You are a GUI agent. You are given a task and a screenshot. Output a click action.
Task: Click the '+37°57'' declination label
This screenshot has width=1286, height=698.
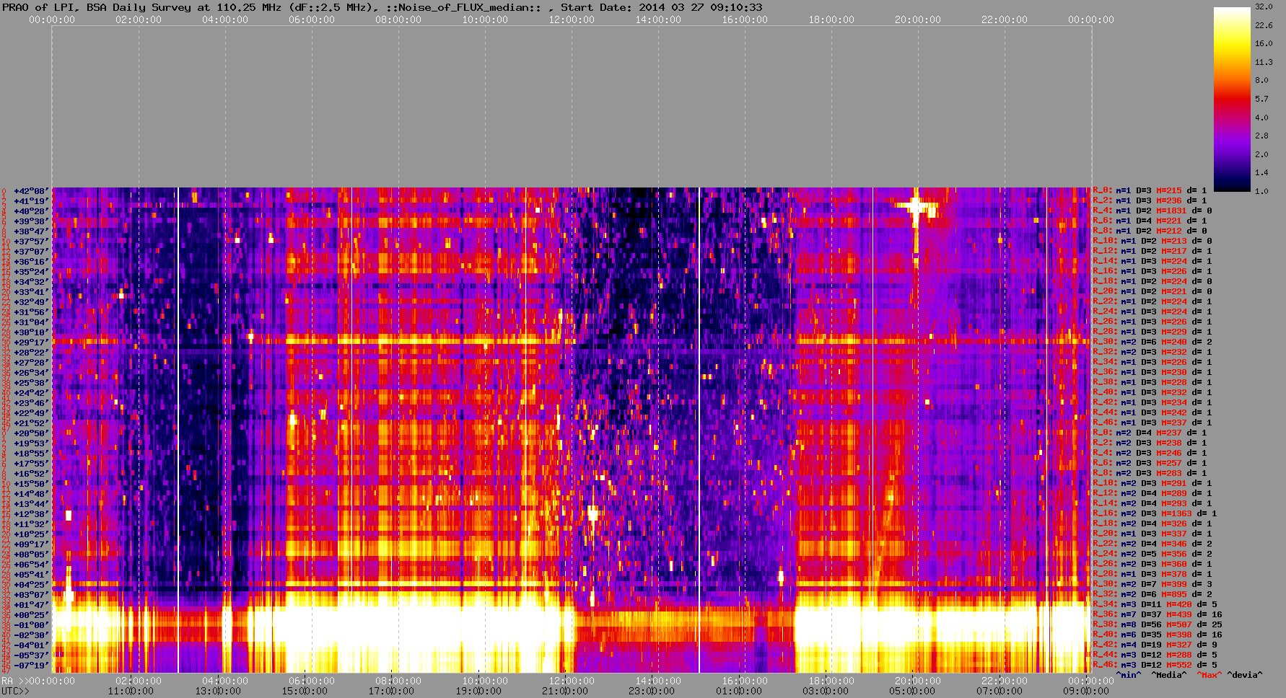tap(31, 242)
